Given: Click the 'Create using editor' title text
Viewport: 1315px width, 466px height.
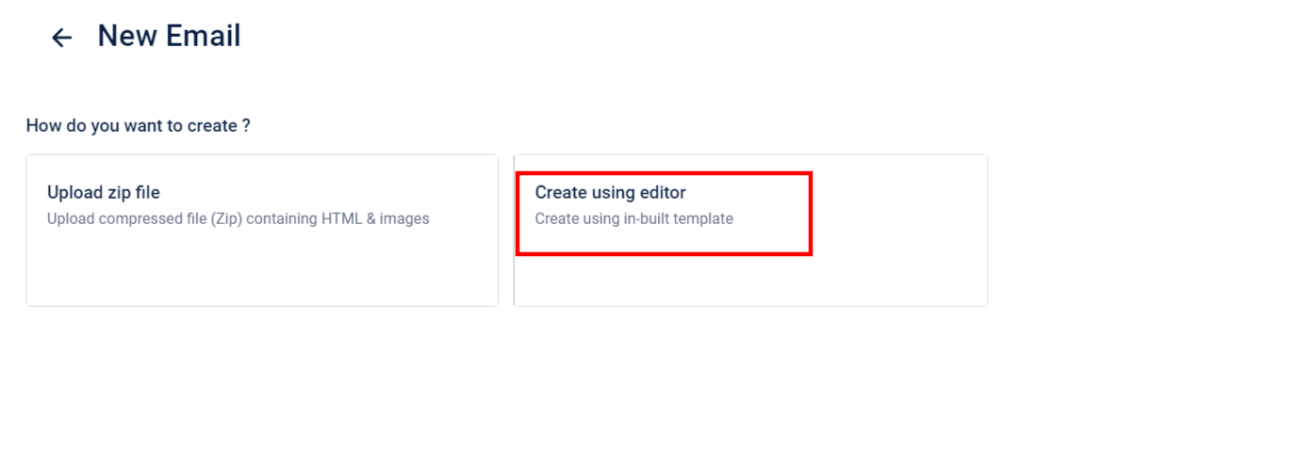Looking at the screenshot, I should [610, 192].
